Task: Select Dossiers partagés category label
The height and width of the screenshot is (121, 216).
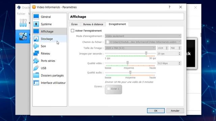Action: click(x=52, y=75)
